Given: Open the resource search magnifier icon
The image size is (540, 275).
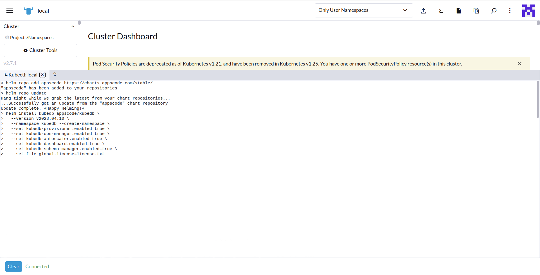Looking at the screenshot, I should pyautogui.click(x=494, y=11).
